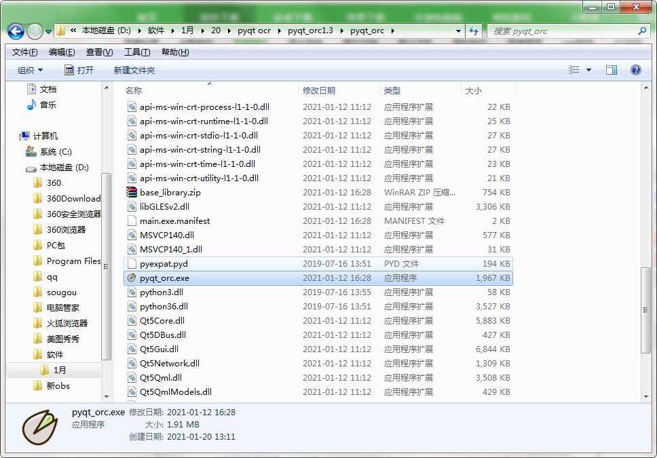Select base_library.zip WinRAR icon
Viewport: 657px width, 458px height.
tap(132, 192)
